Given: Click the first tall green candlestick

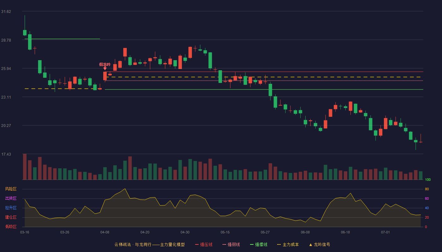Looking at the screenshot, I should click(x=30, y=42).
